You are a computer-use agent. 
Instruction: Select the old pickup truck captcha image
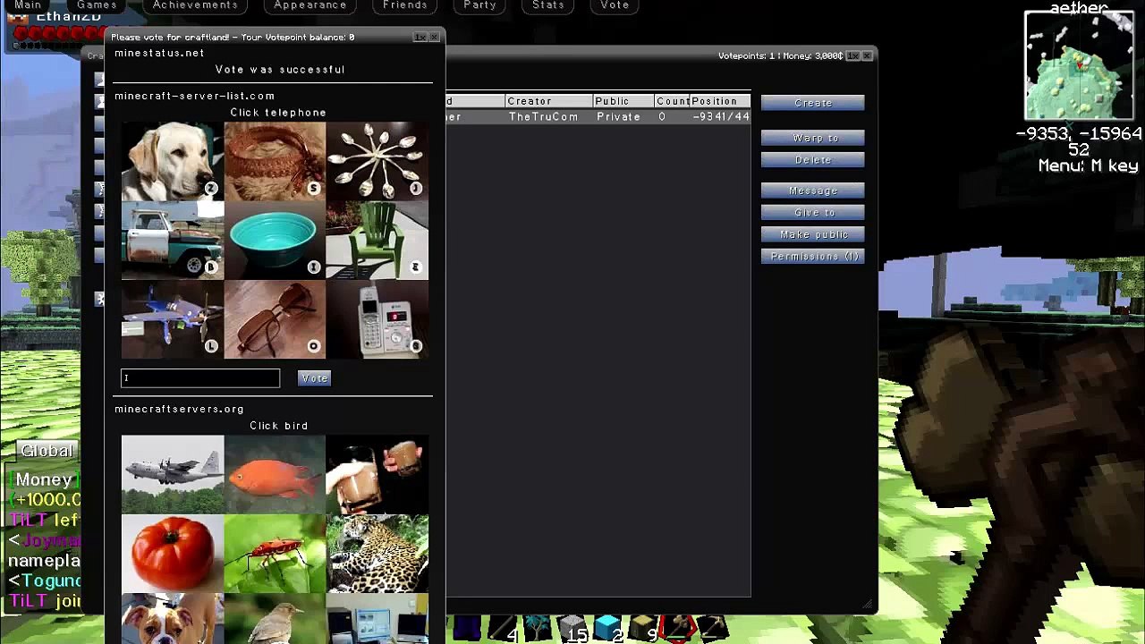pyautogui.click(x=173, y=240)
